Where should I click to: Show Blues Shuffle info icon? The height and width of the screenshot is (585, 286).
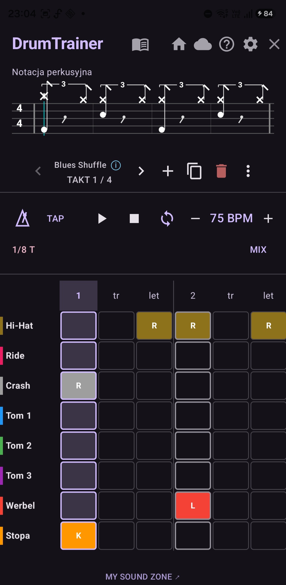coord(116,165)
